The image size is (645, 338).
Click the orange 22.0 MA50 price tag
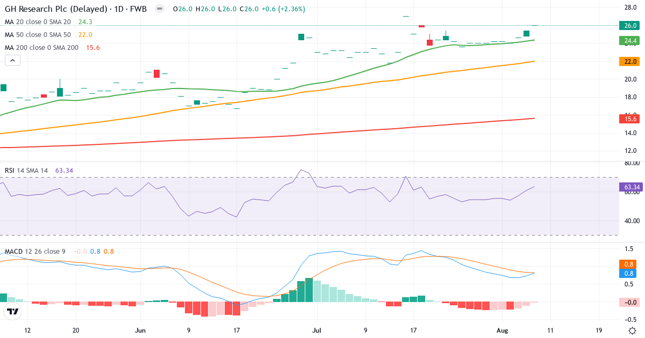click(628, 62)
